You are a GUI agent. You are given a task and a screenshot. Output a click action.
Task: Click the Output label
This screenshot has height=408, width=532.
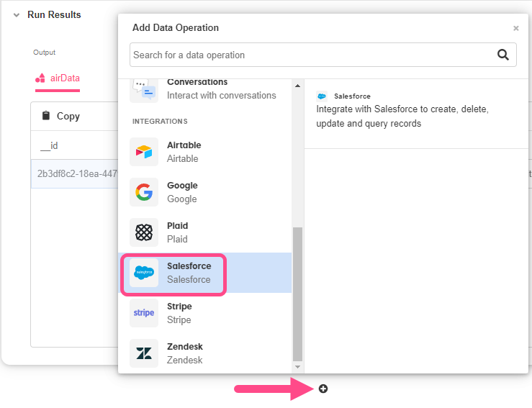[x=44, y=53]
